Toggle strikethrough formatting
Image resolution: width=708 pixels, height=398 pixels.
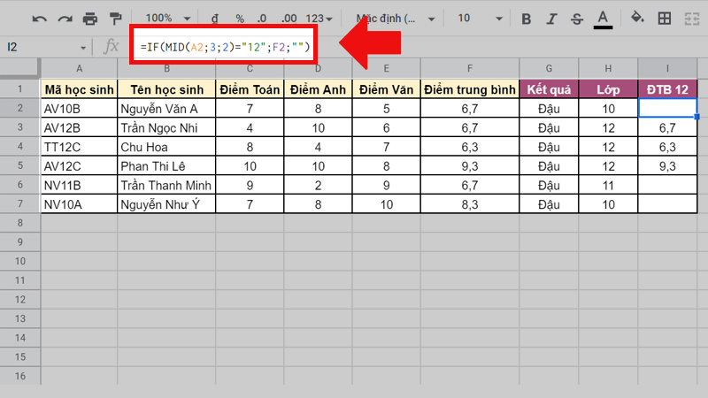[x=577, y=19]
